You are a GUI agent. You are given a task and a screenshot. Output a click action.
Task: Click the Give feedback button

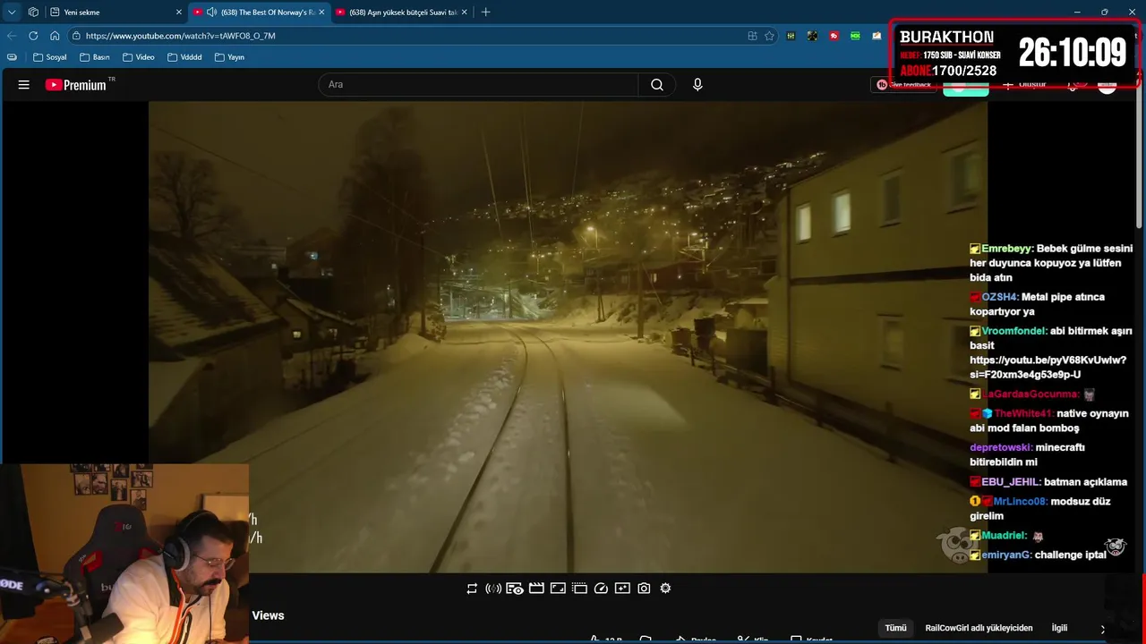click(904, 85)
